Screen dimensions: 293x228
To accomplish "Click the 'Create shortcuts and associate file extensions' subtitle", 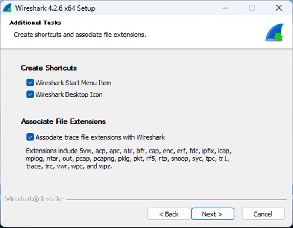I will click(80, 35).
